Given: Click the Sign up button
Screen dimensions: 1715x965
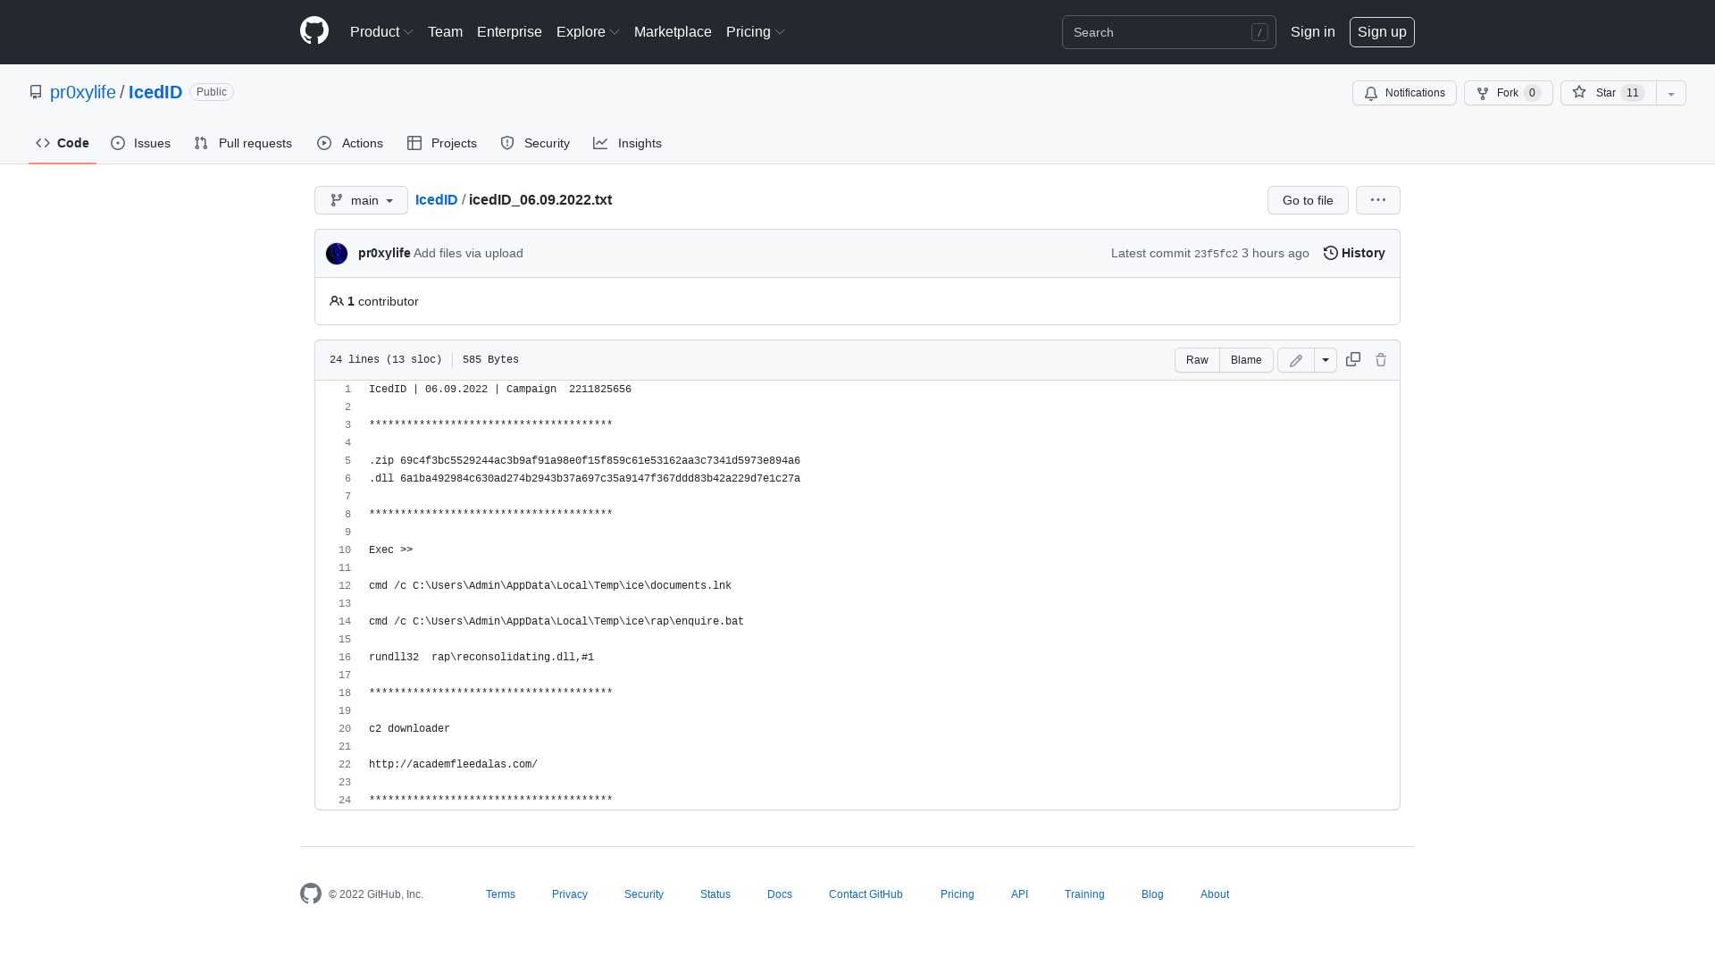Looking at the screenshot, I should click(x=1382, y=31).
